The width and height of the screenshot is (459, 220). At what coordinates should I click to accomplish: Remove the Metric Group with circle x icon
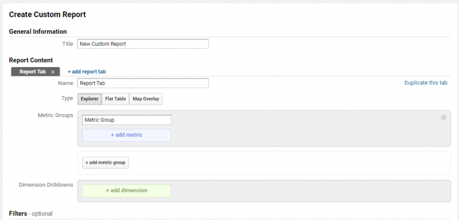point(444,117)
